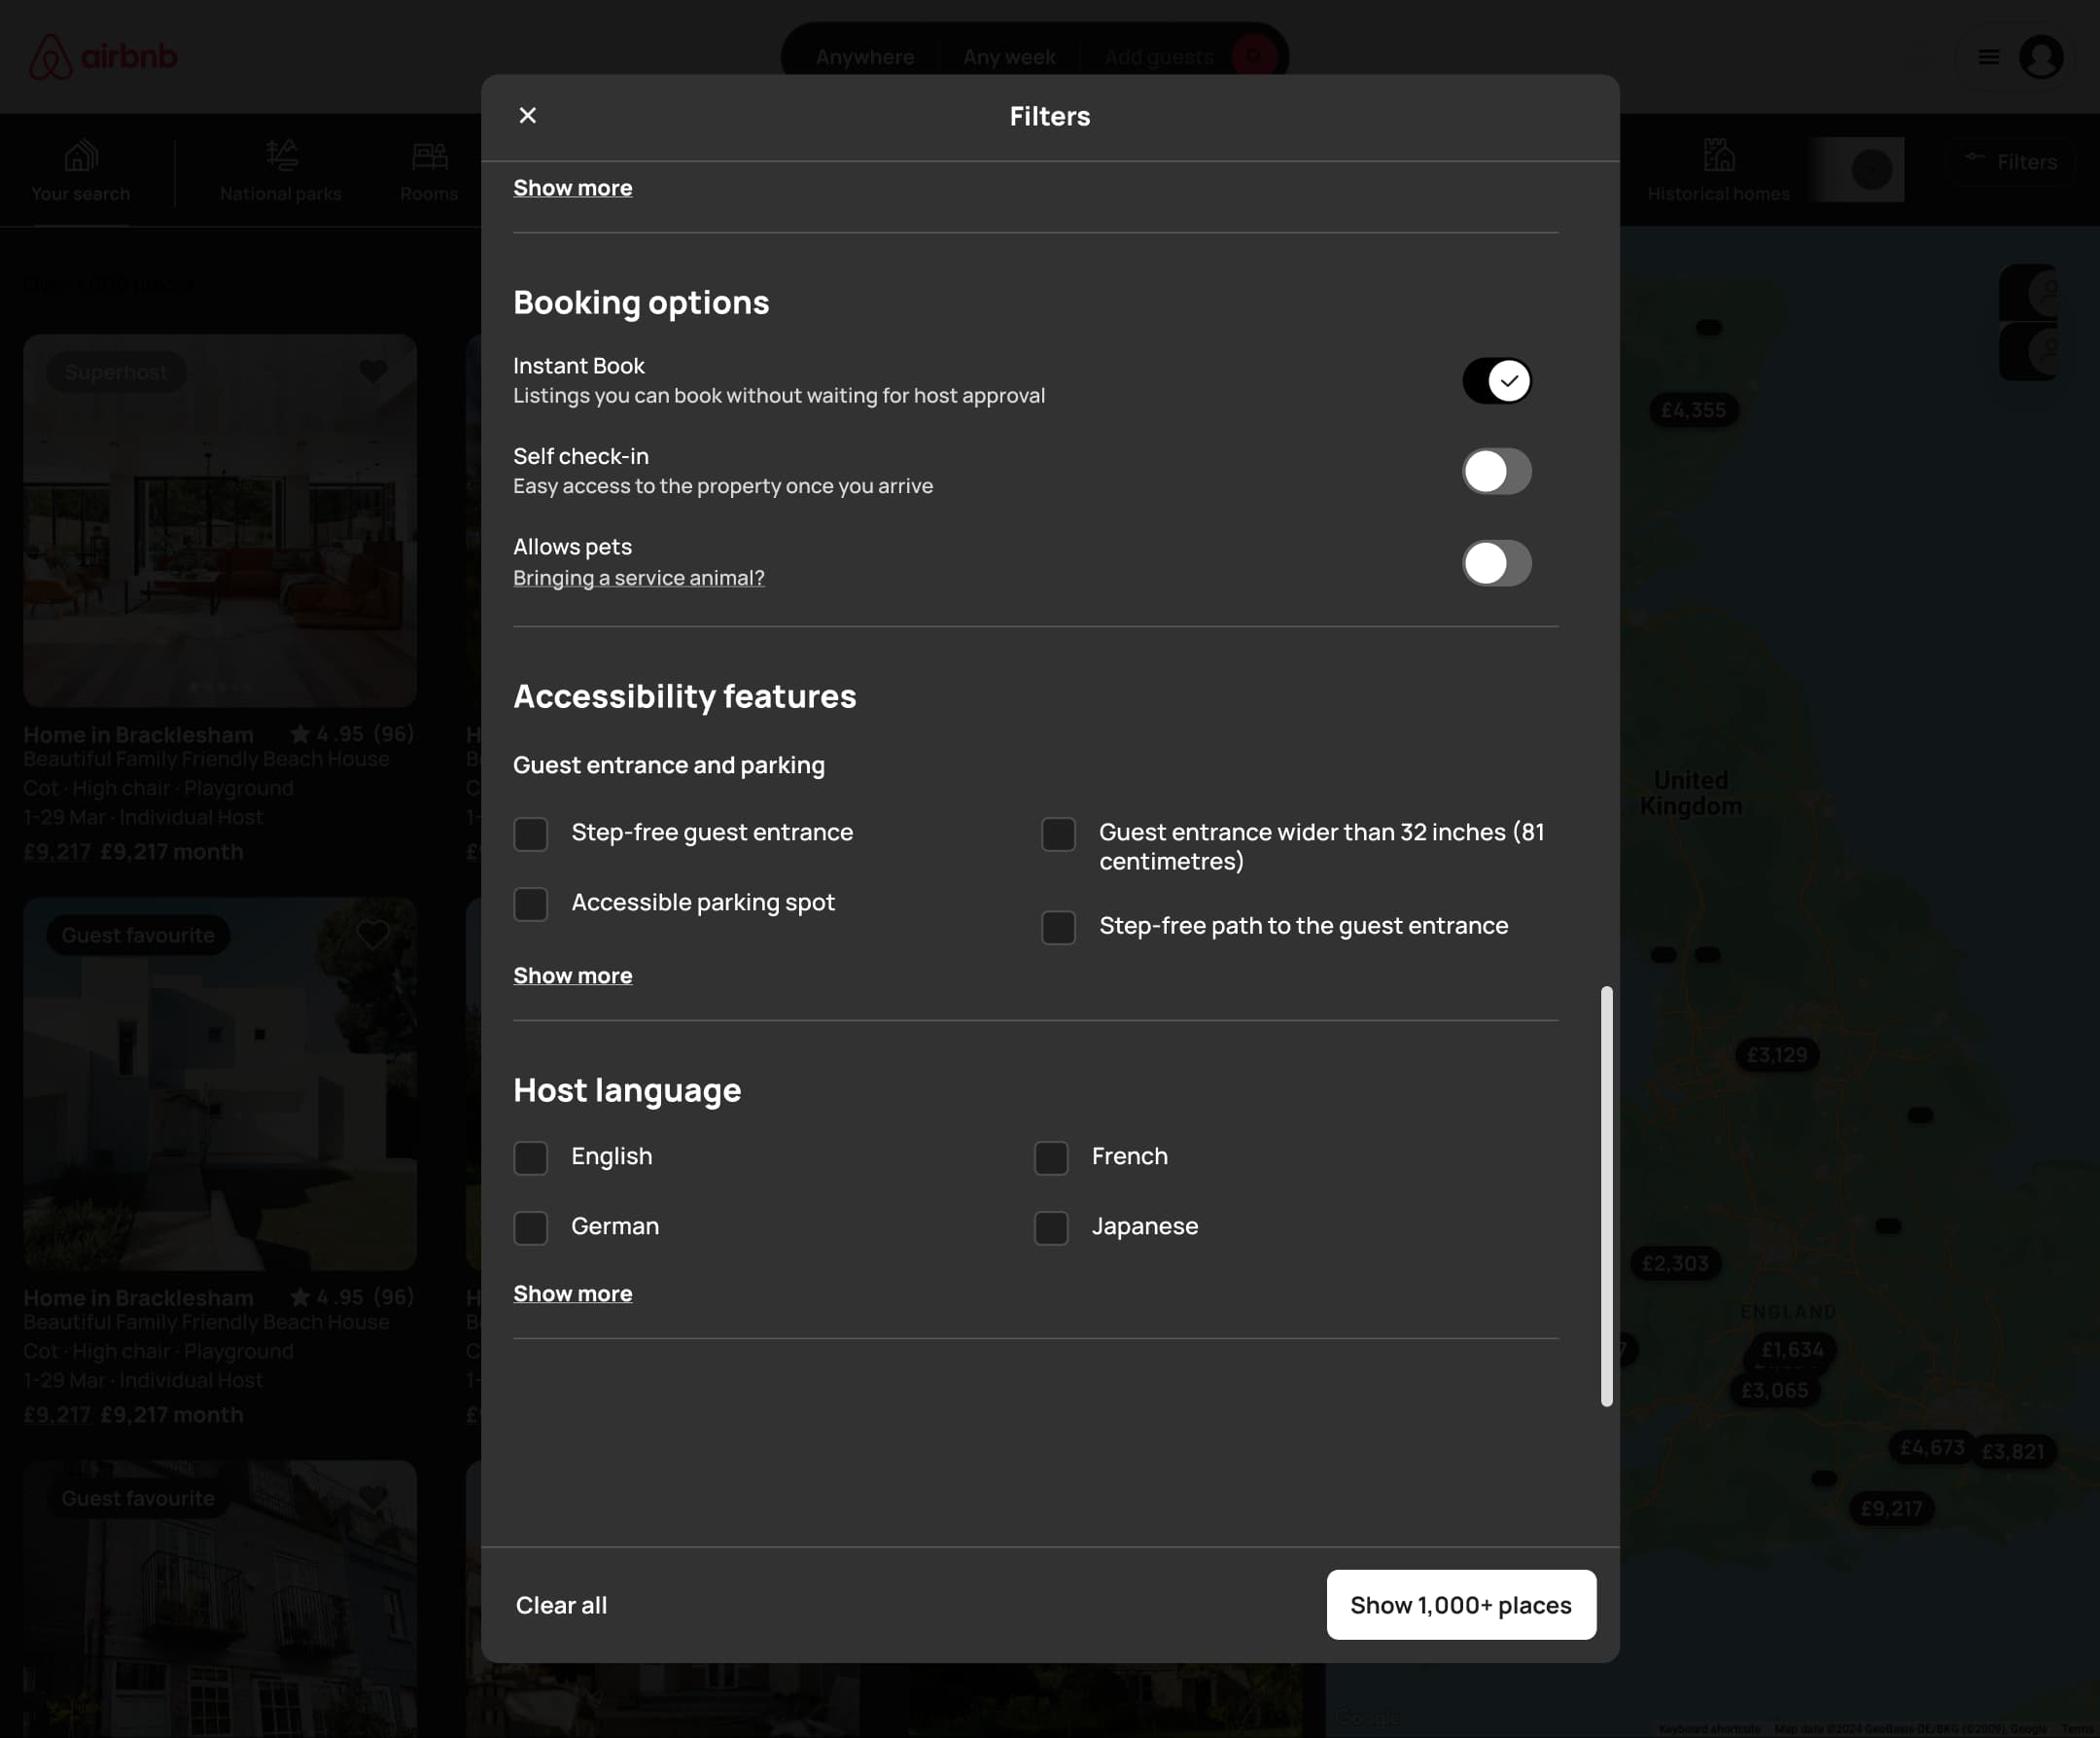This screenshot has width=2100, height=1738.
Task: Click the £3,821 map price marker
Action: (2013, 1452)
